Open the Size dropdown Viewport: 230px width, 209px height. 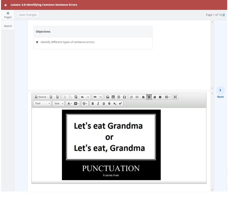(x=58, y=104)
